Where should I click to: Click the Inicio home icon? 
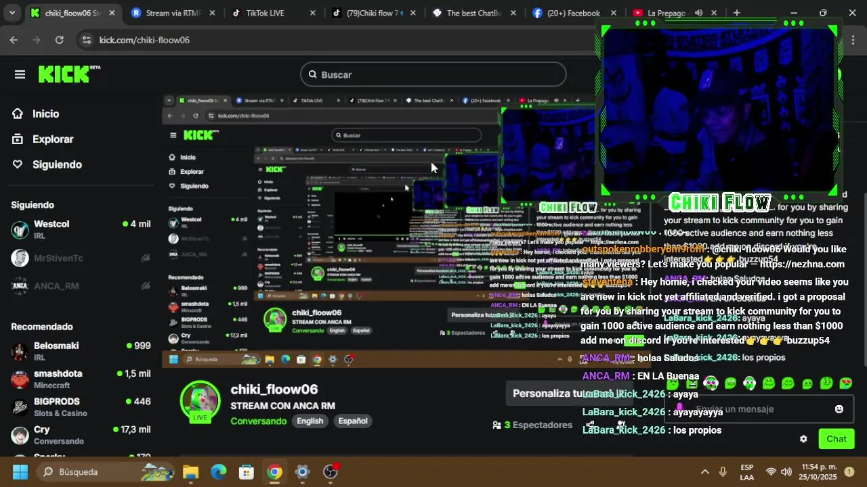pos(18,114)
